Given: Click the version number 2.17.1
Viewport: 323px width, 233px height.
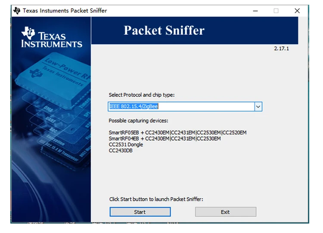Looking at the screenshot, I should [x=281, y=49].
